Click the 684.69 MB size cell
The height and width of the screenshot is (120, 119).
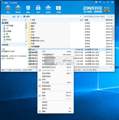click(x=79, y=58)
